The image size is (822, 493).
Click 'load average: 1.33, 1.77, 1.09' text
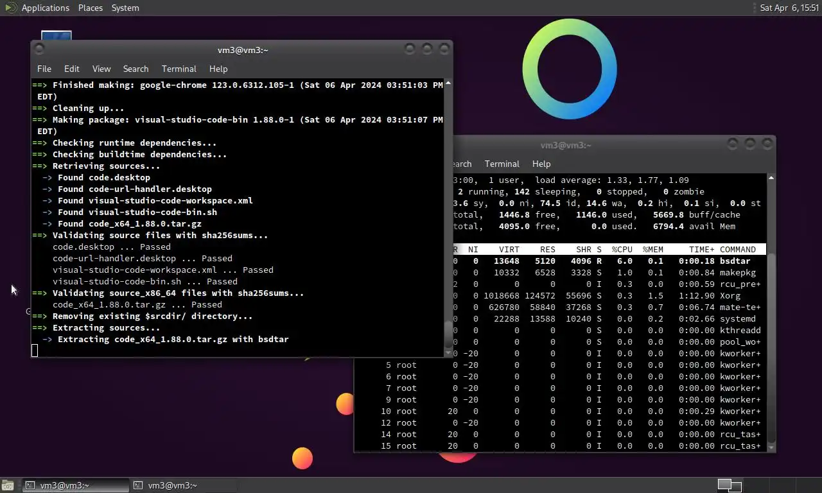[x=612, y=180]
